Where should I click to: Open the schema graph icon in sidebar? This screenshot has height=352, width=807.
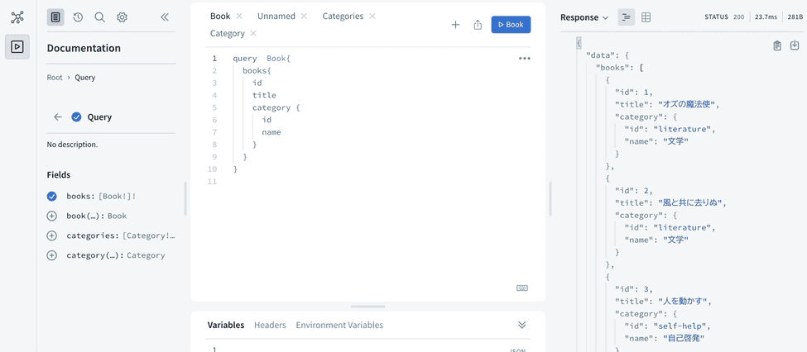click(x=17, y=17)
